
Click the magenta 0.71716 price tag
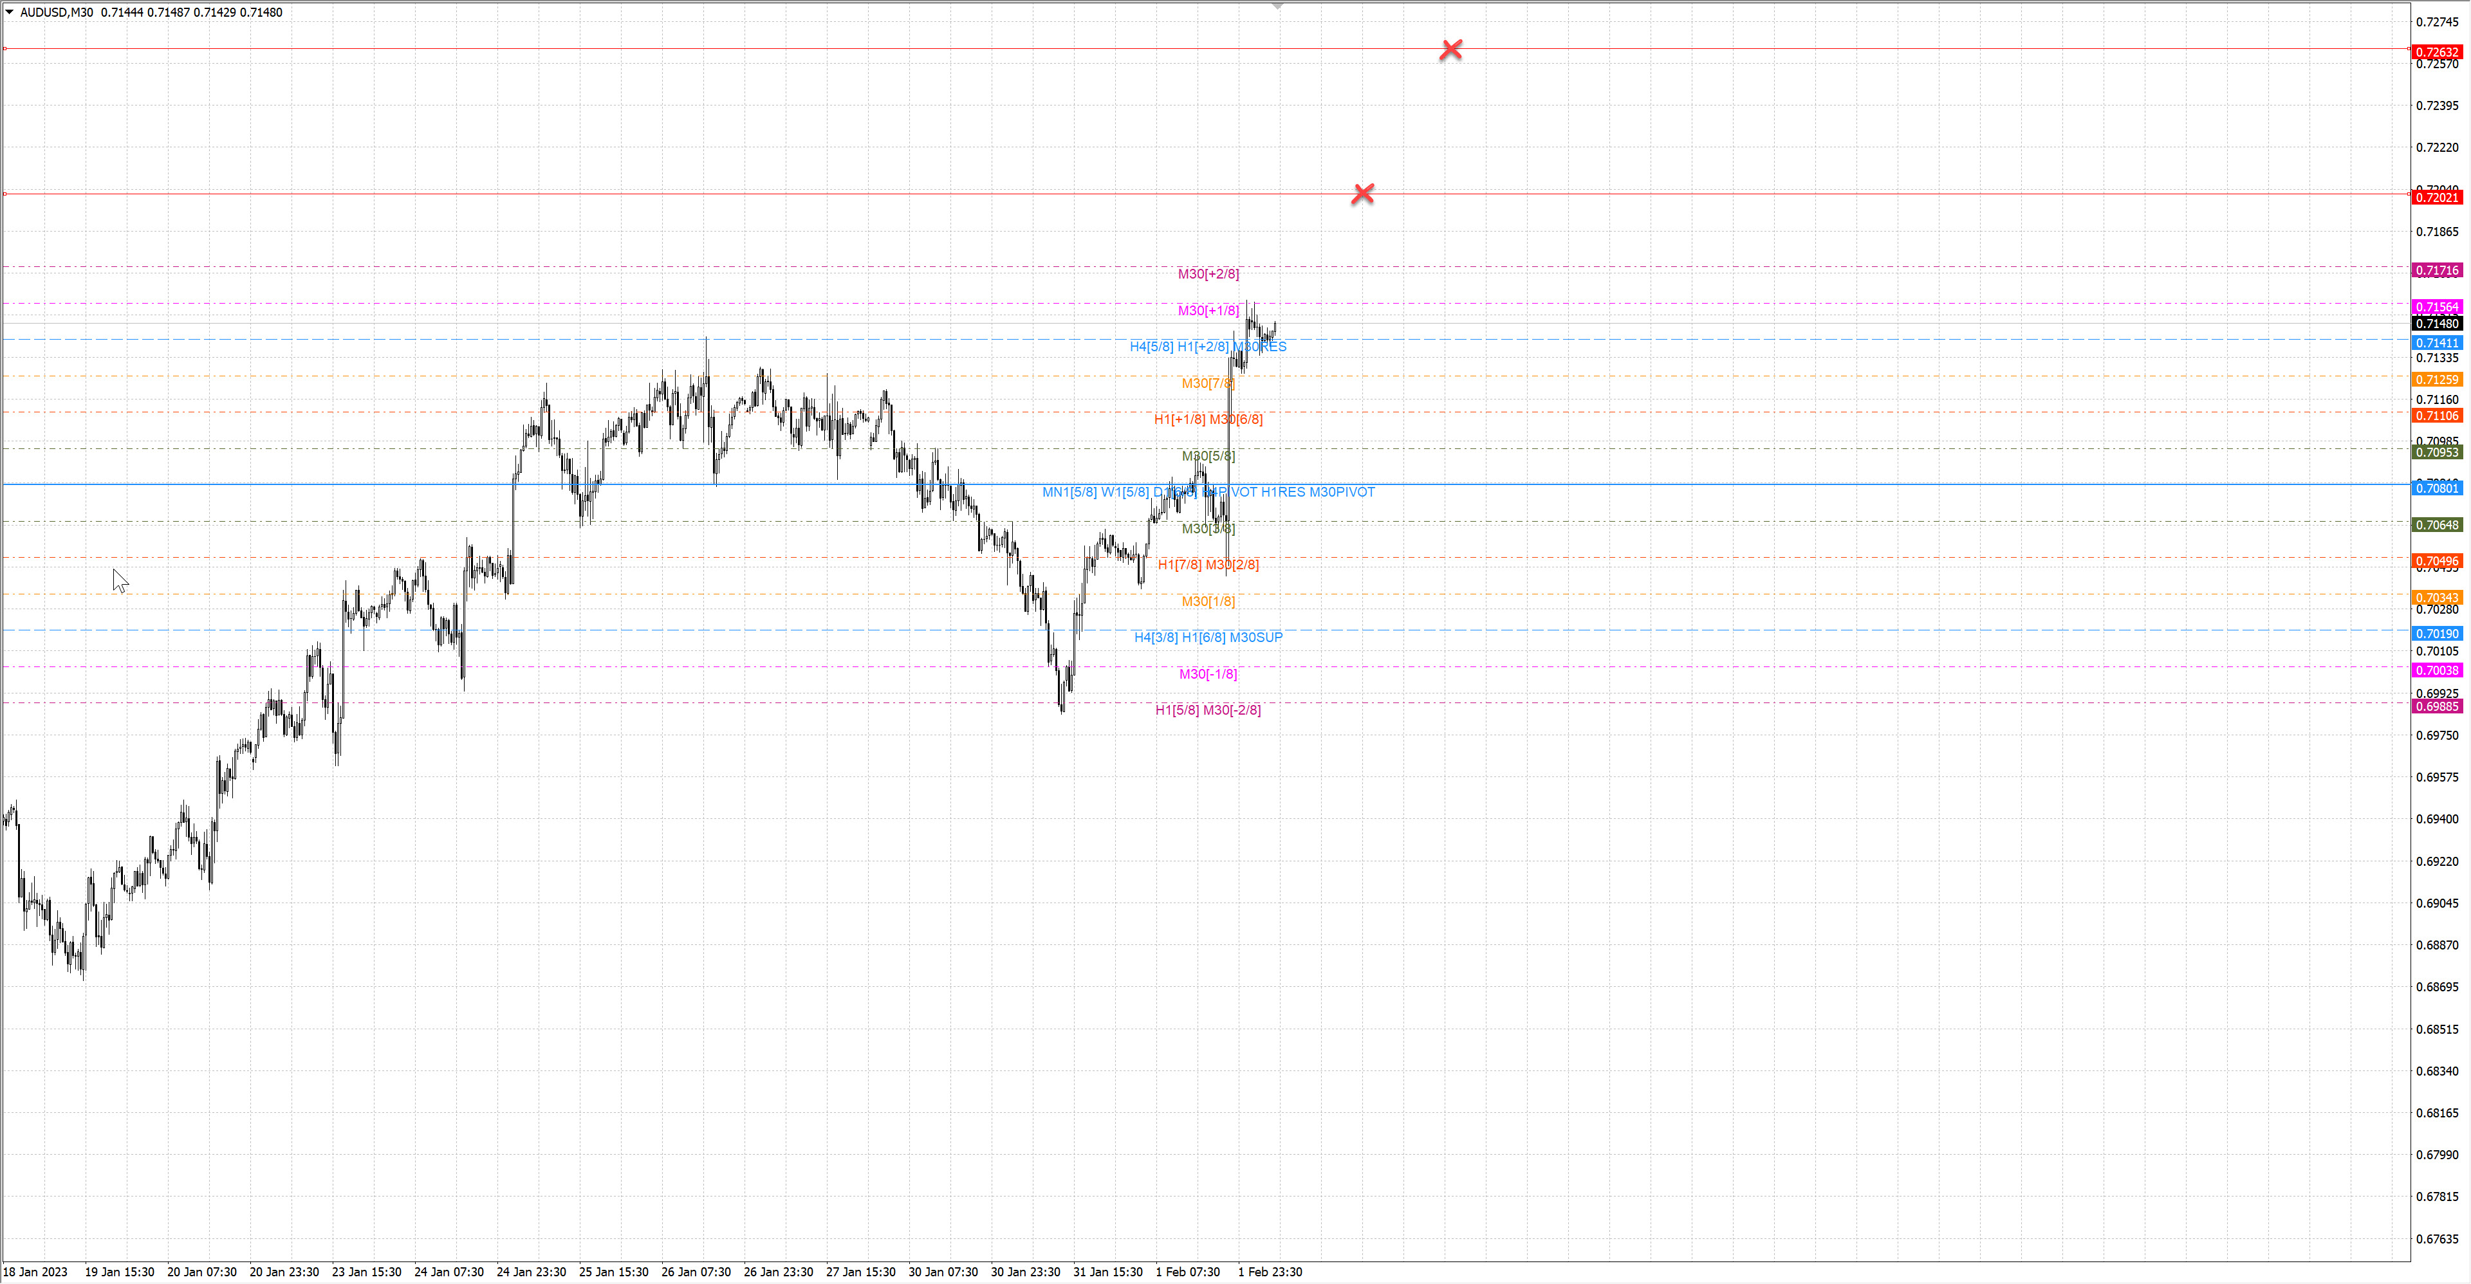click(x=2436, y=270)
